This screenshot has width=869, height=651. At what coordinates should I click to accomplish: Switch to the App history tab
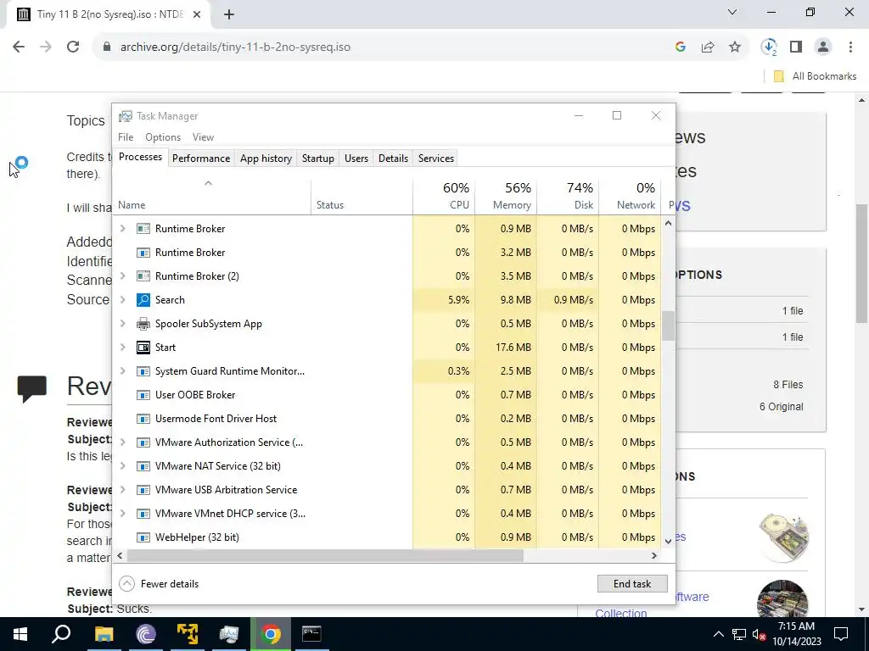pos(266,159)
